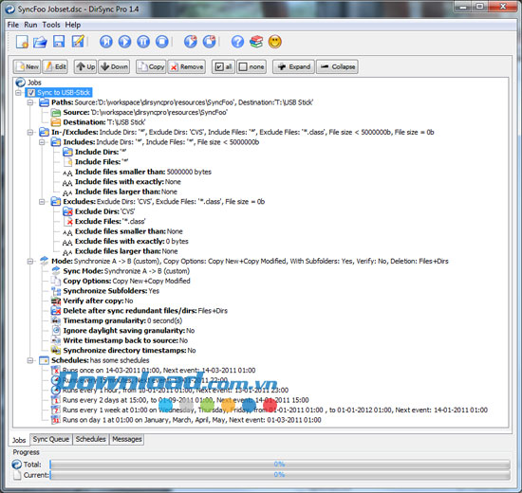Screen dimensions: 522x493
Task: Click the Current progress bar
Action: pyautogui.click(x=280, y=475)
